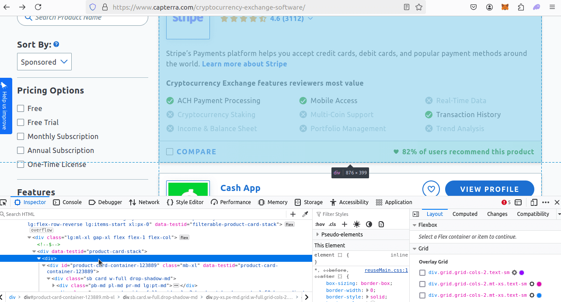Tick the COMPARE checkbox for Stripe

[170, 152]
